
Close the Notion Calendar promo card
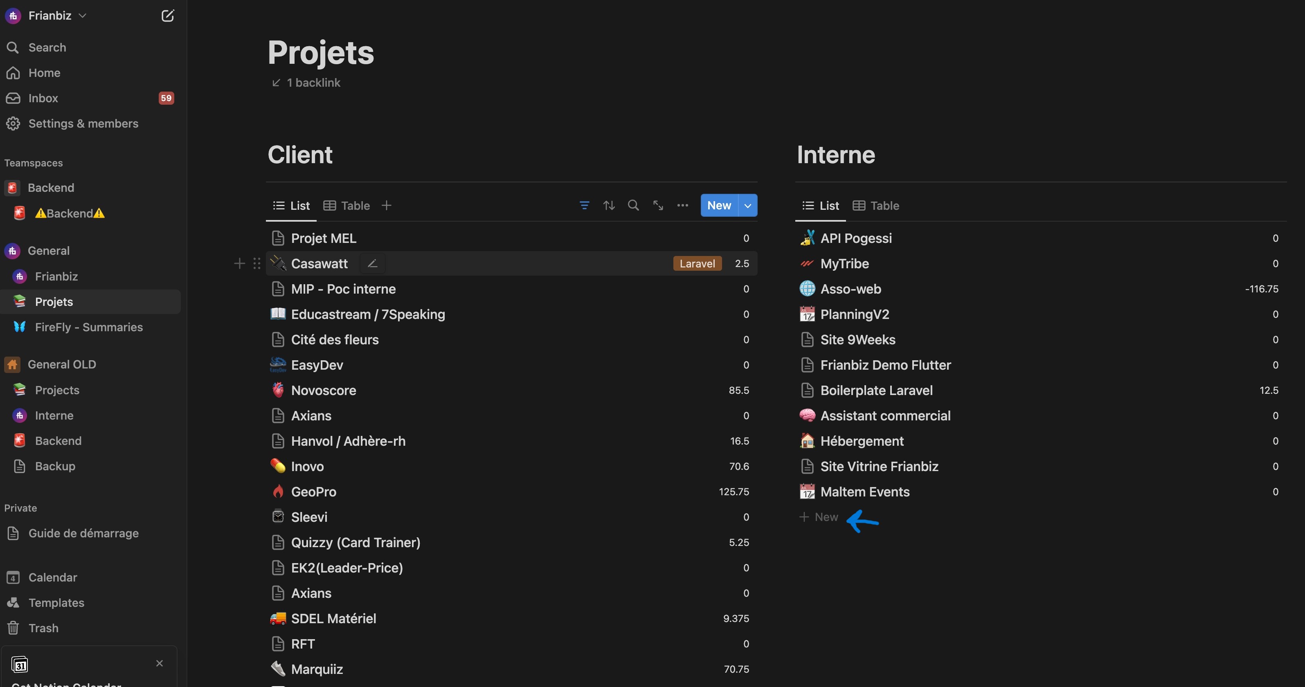pos(160,663)
